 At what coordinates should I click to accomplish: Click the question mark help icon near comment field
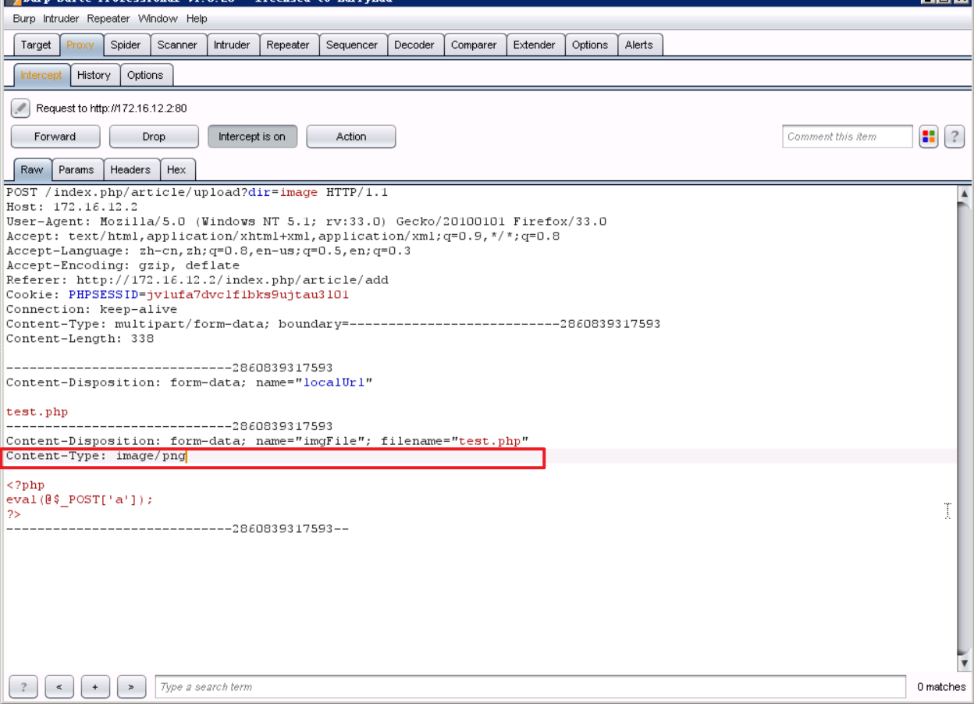click(954, 137)
